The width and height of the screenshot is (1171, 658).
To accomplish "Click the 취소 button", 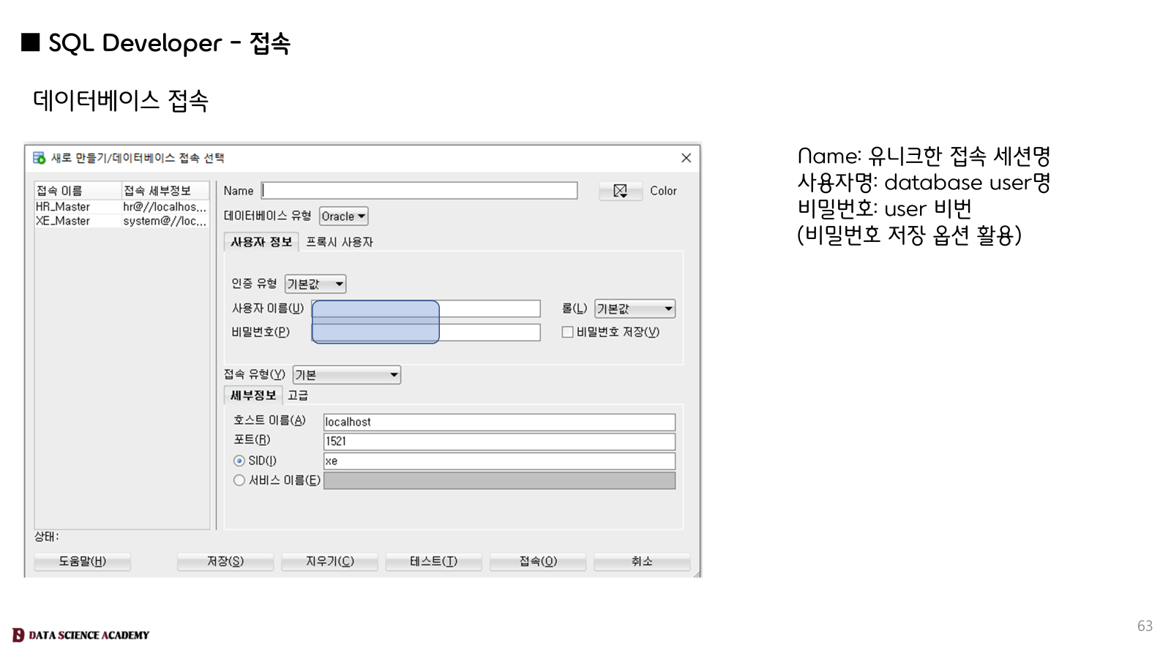I will coord(642,561).
